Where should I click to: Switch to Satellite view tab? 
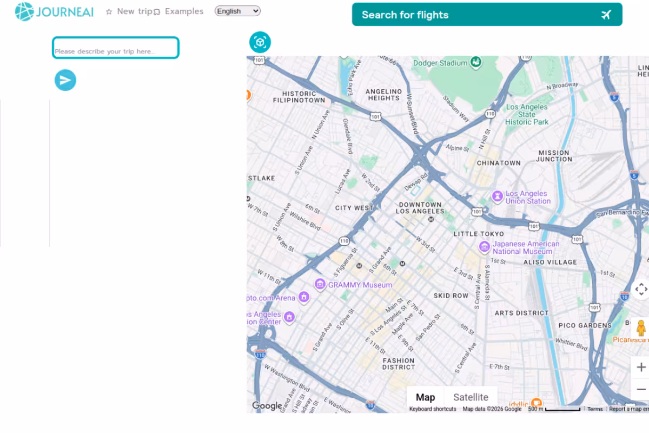pyautogui.click(x=471, y=397)
